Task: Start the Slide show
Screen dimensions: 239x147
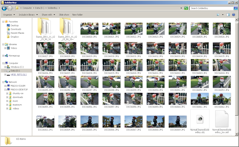Action: click(64, 15)
